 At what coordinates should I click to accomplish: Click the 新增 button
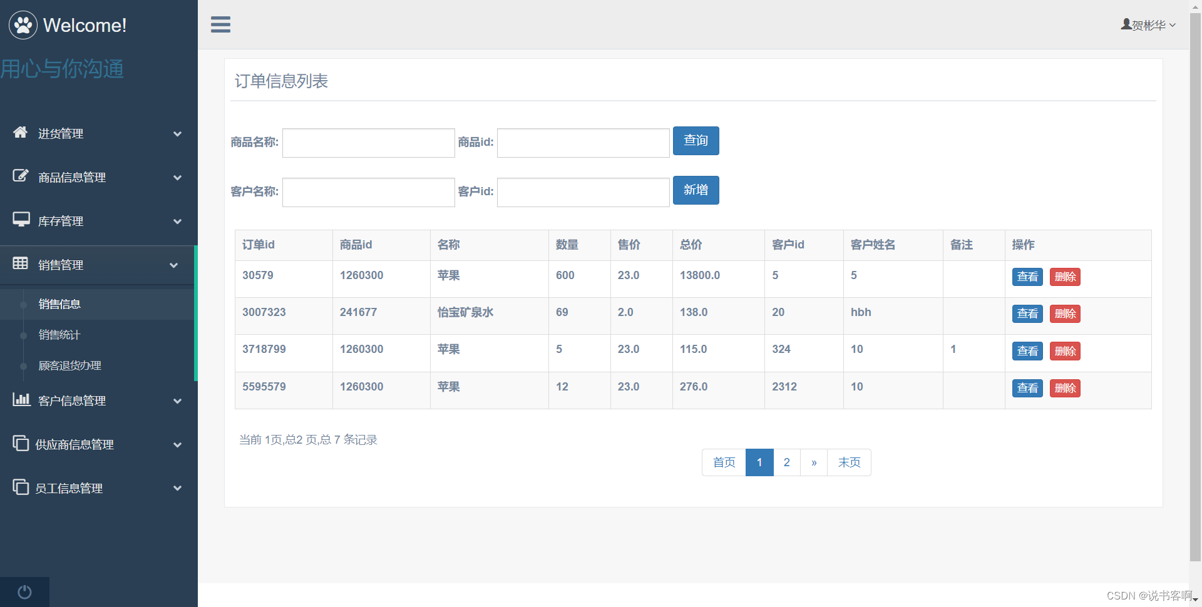coord(696,190)
